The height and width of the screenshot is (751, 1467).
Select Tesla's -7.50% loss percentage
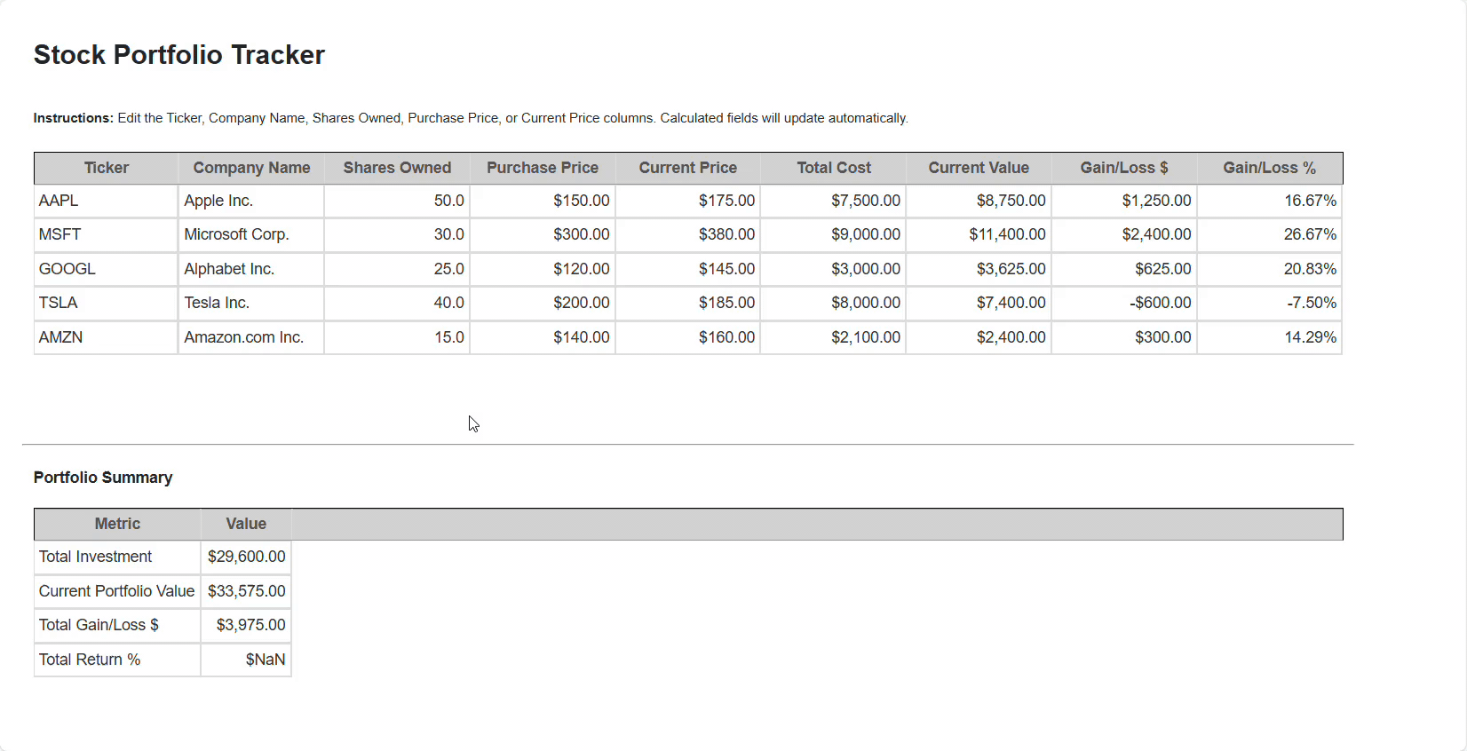pos(1270,304)
